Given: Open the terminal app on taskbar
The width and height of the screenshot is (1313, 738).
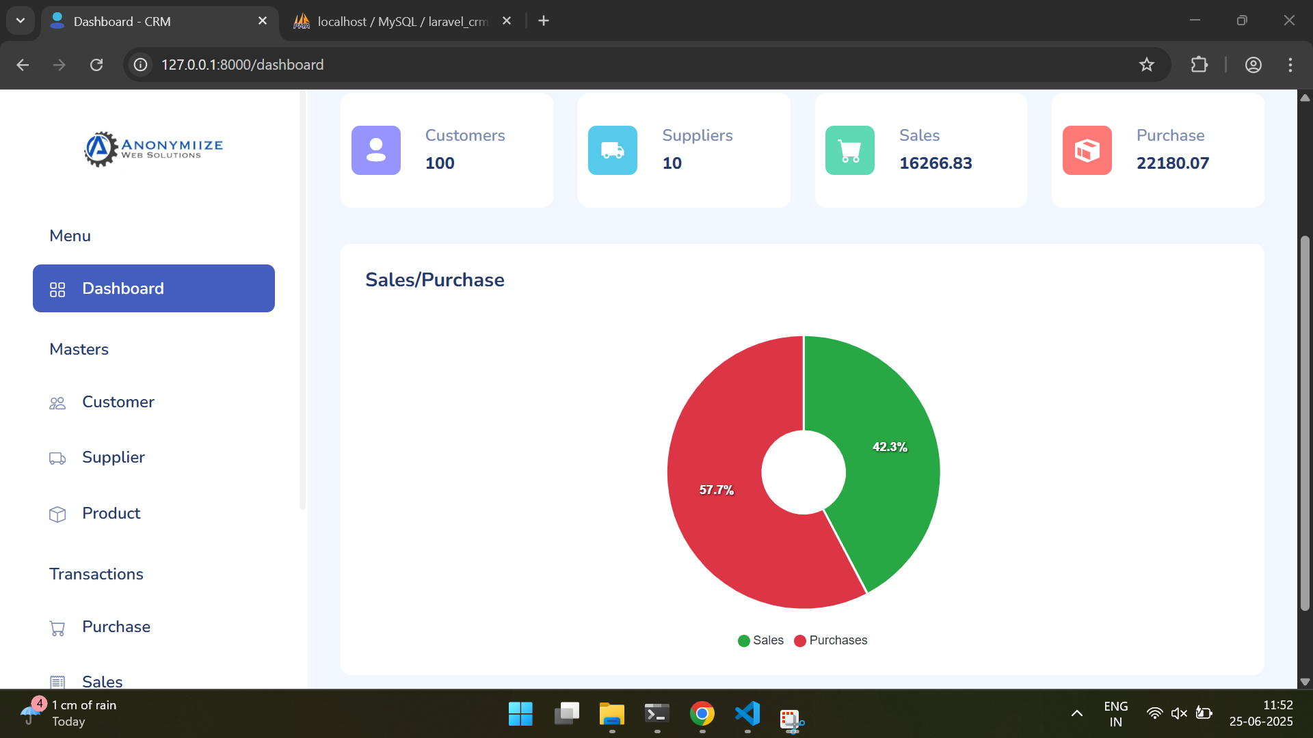Looking at the screenshot, I should 657,714.
